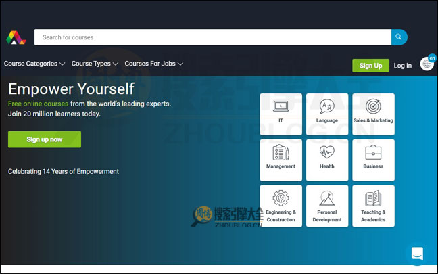Click the magnifier search button
Viewport: 438px width, 274px height.
399,37
